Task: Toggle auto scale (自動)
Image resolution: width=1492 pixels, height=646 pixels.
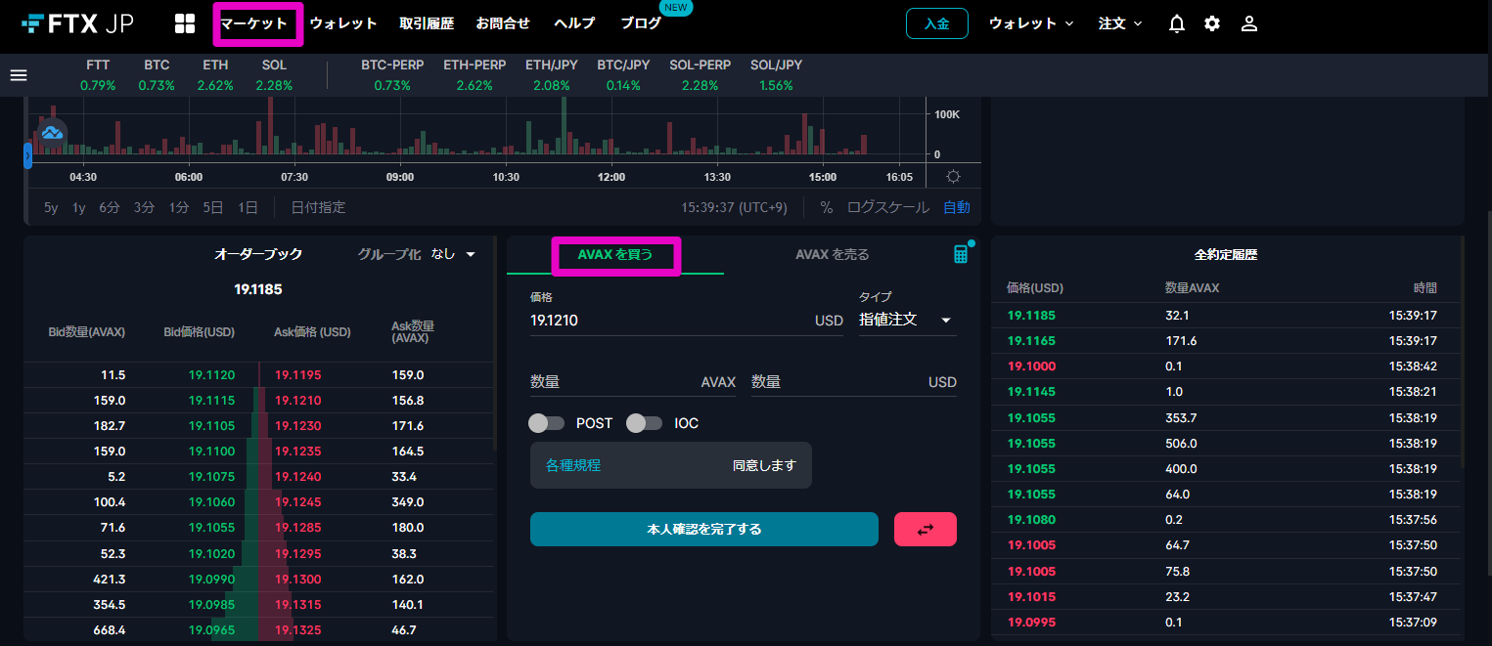Action: coord(957,207)
